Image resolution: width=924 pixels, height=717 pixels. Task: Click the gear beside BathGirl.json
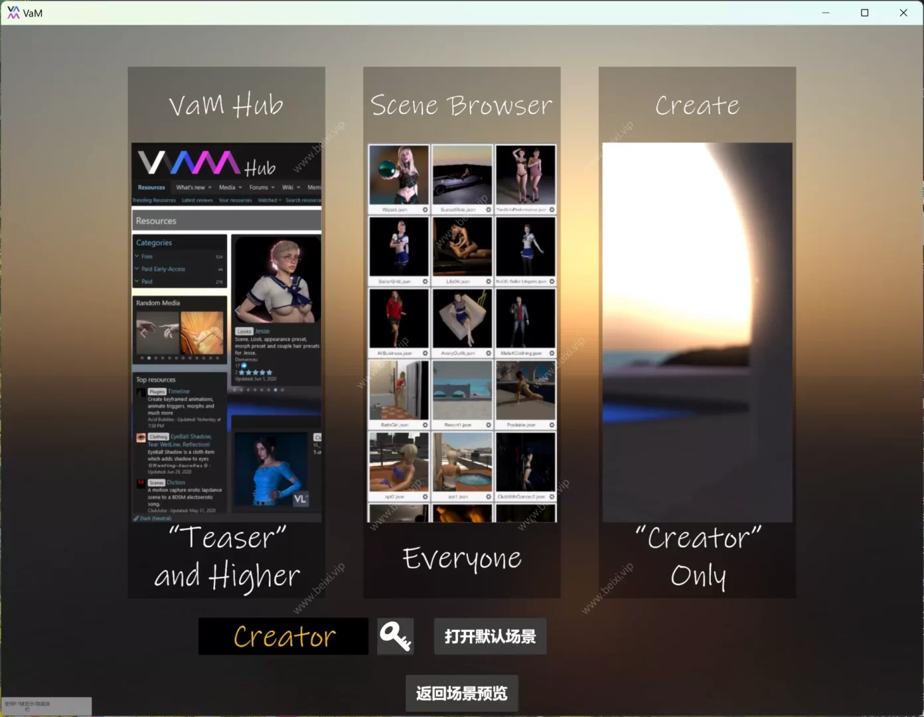click(425, 425)
